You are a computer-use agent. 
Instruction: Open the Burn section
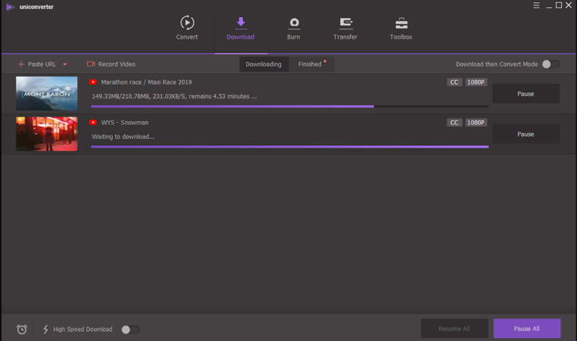pos(294,28)
